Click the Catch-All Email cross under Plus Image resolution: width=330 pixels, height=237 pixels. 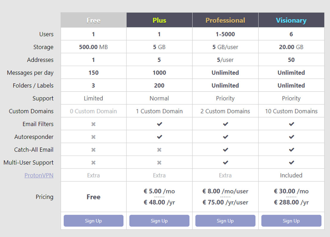coord(159,150)
